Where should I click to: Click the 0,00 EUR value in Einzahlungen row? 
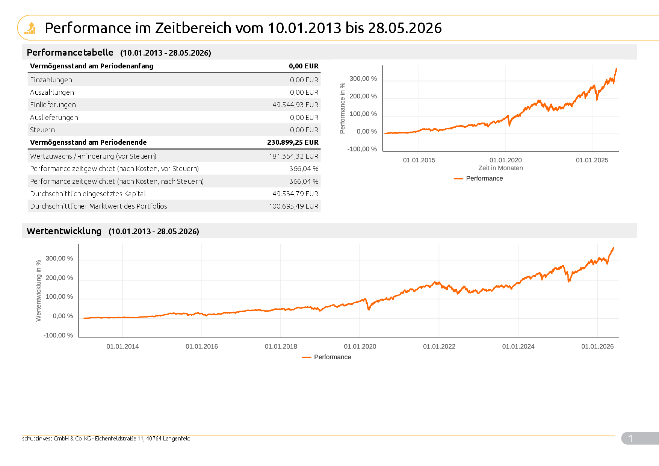click(304, 80)
